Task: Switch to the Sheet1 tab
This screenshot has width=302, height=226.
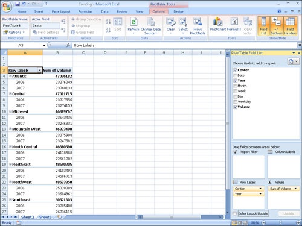Action: click(x=45, y=217)
